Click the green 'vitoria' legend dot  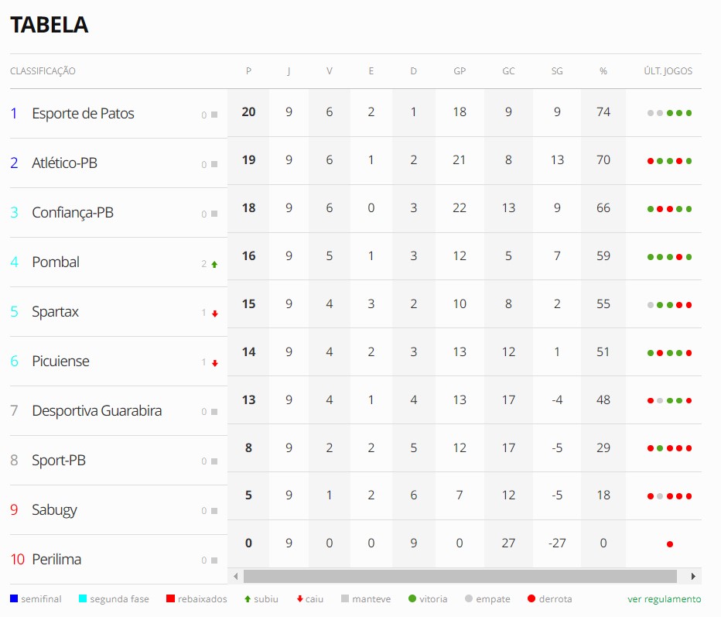[x=412, y=598]
